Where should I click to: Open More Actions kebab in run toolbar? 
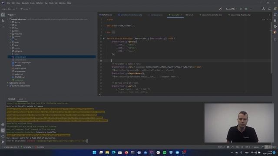pos(251,9)
